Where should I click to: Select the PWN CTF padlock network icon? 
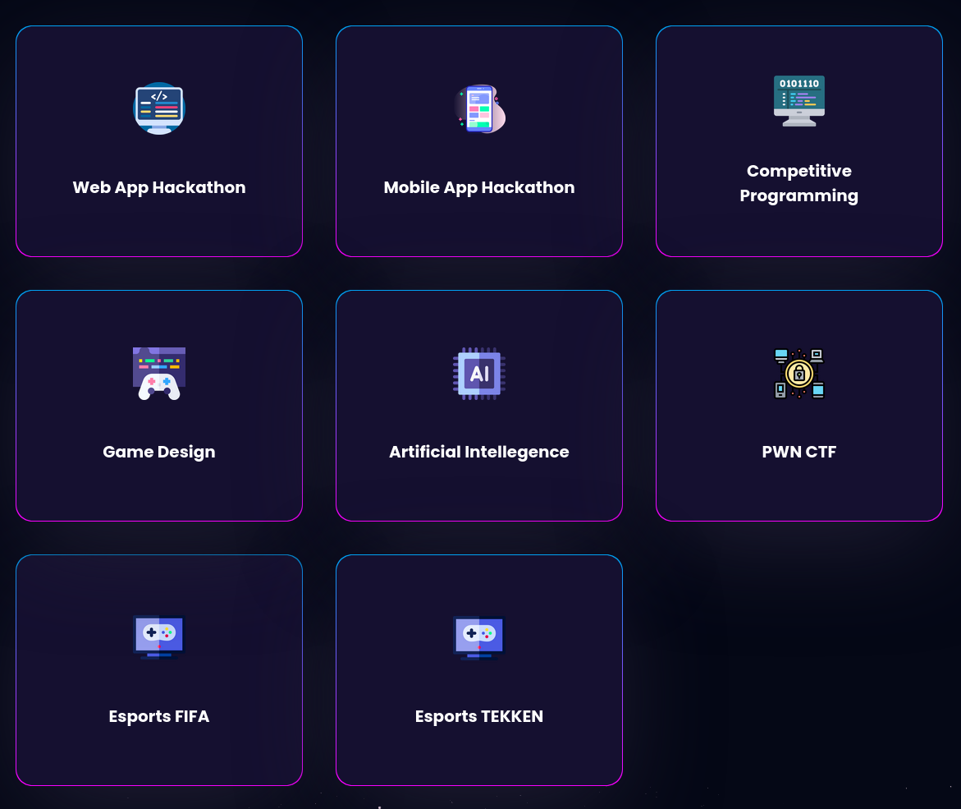tap(799, 374)
